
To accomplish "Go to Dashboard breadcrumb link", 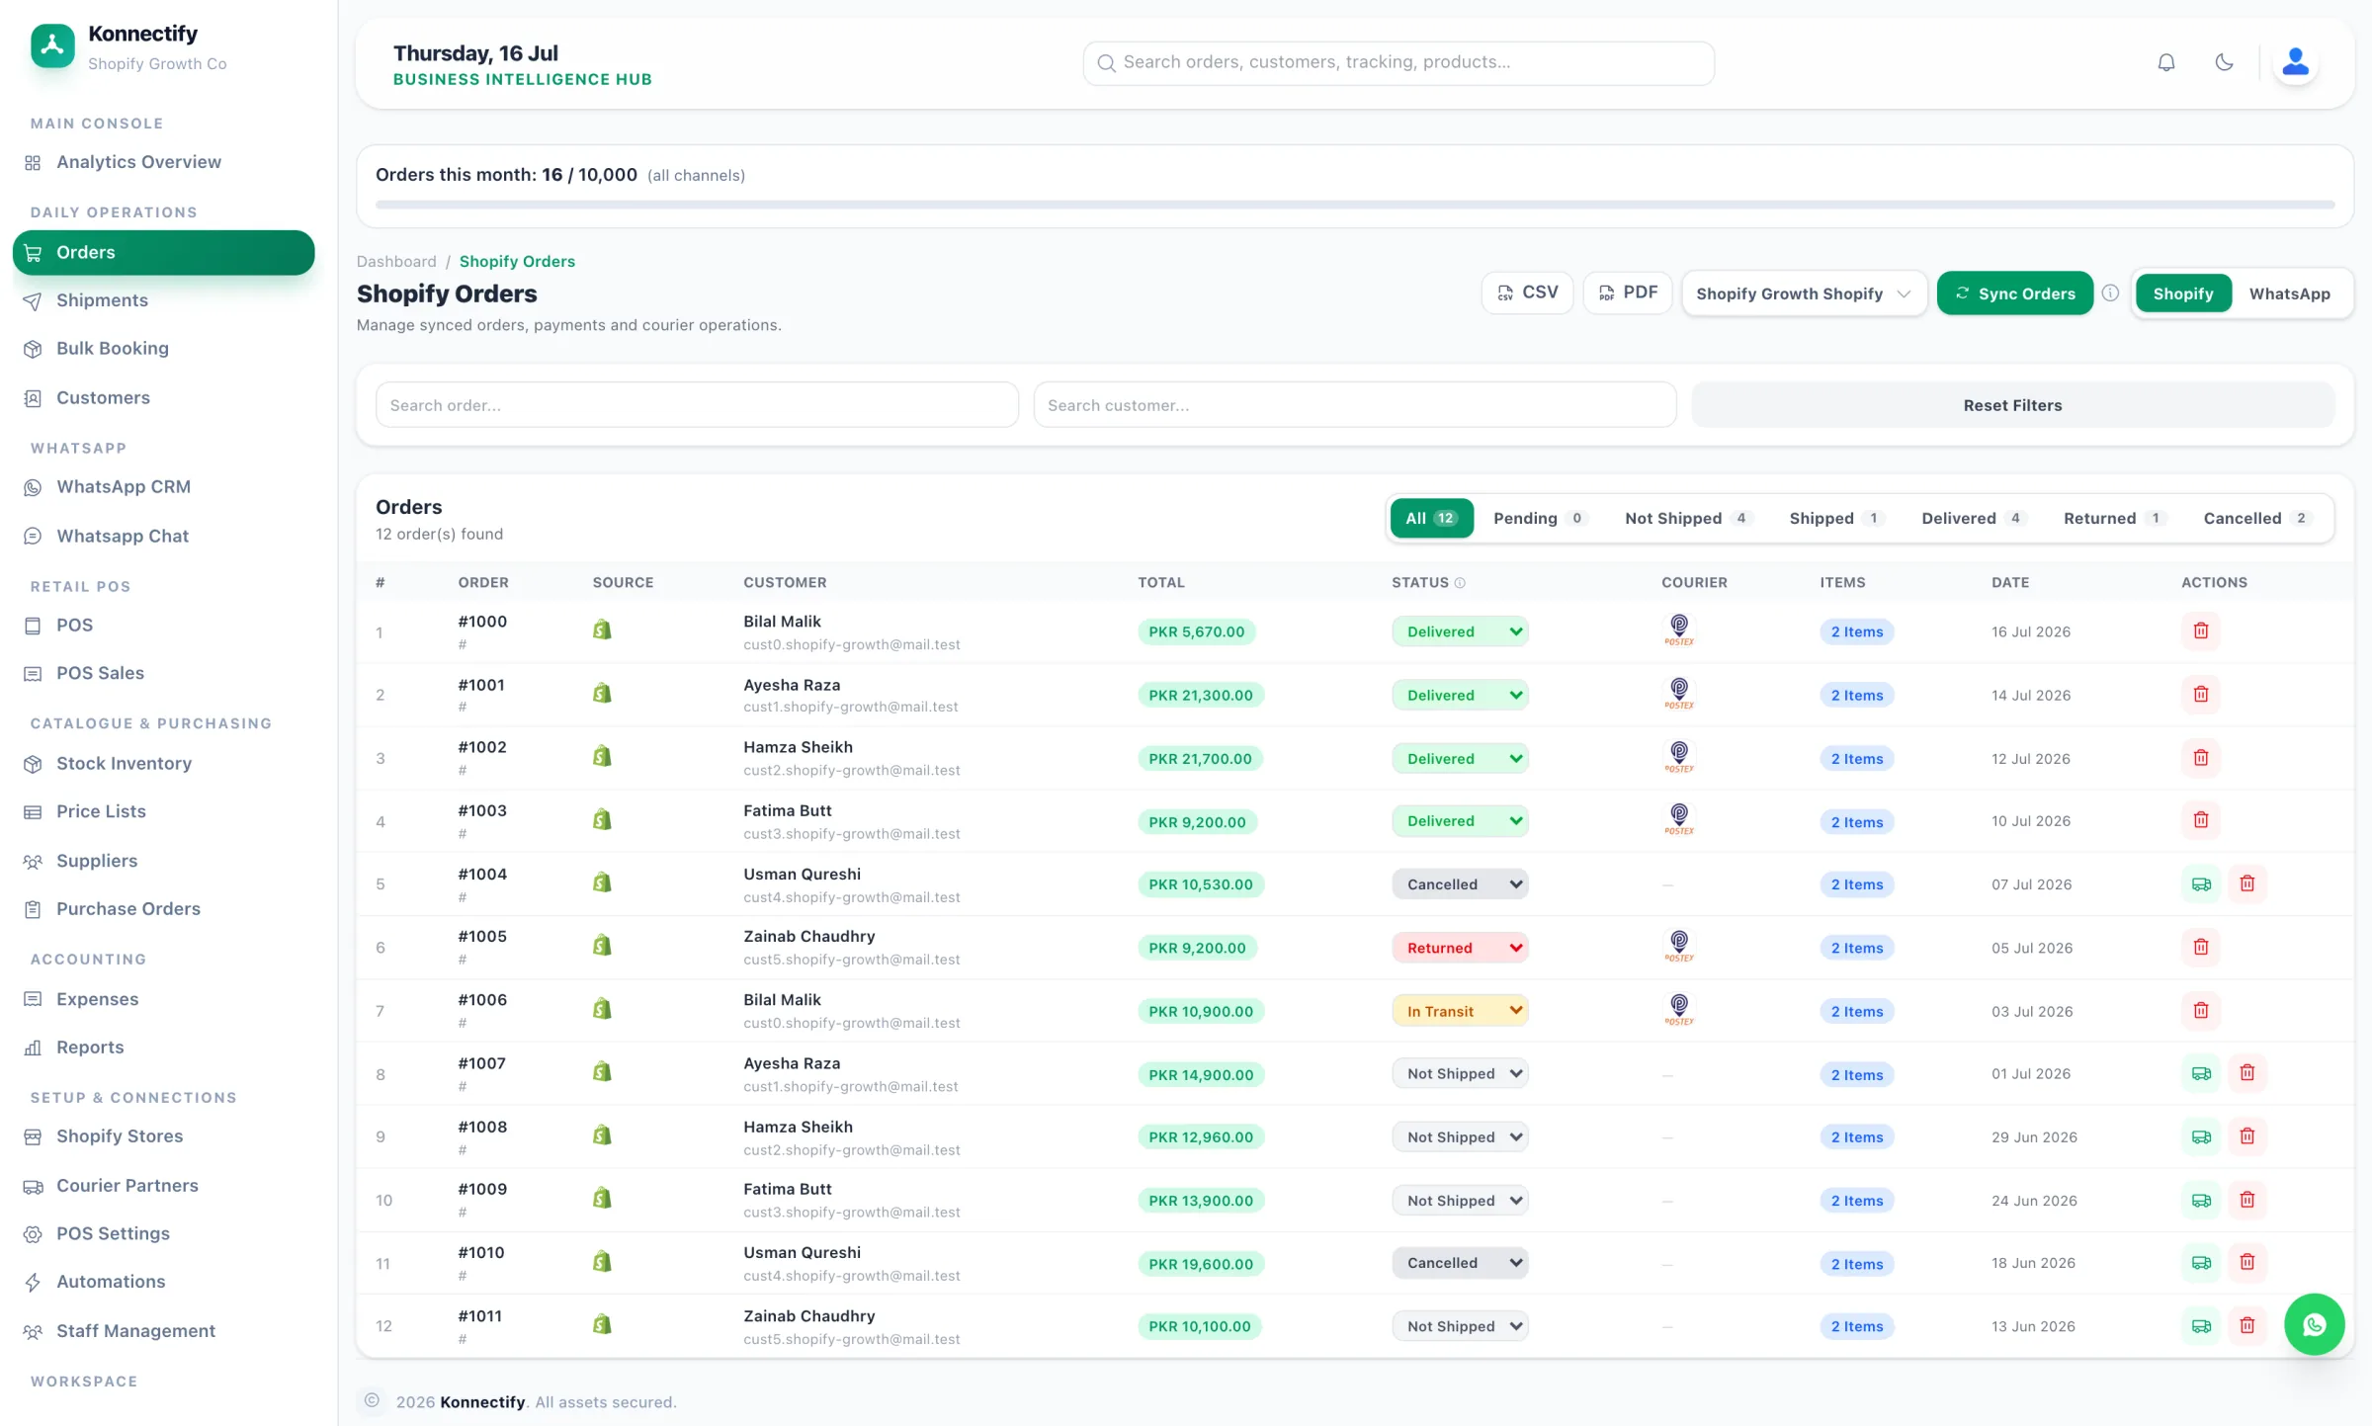I will pyautogui.click(x=396, y=261).
